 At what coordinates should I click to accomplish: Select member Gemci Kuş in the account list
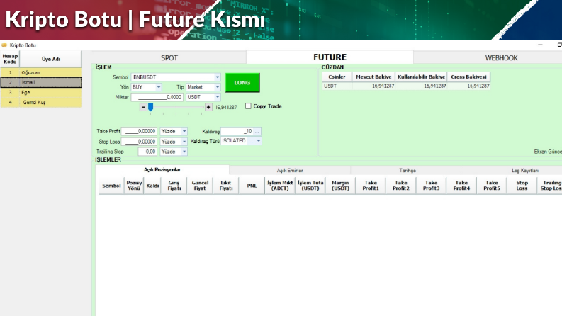click(x=41, y=103)
